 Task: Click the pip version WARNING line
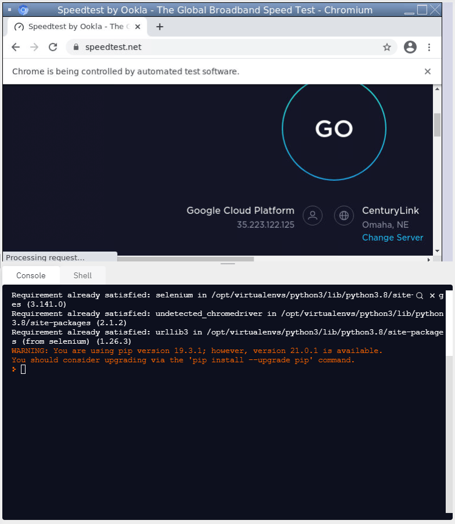(x=197, y=351)
